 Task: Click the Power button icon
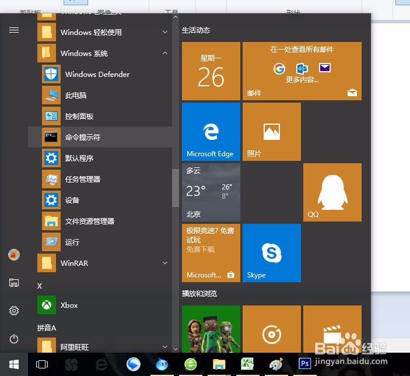point(14,339)
